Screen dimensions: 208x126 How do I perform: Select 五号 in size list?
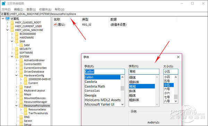point(167,81)
